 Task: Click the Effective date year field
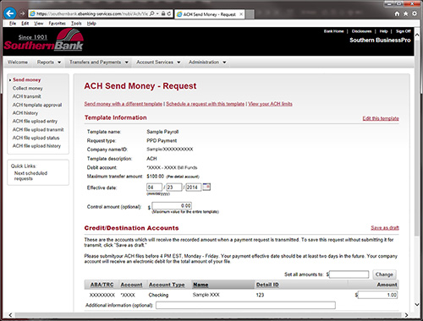(x=194, y=188)
